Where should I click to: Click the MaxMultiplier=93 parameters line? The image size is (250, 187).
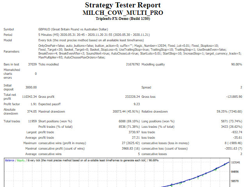(x=72, y=57)
